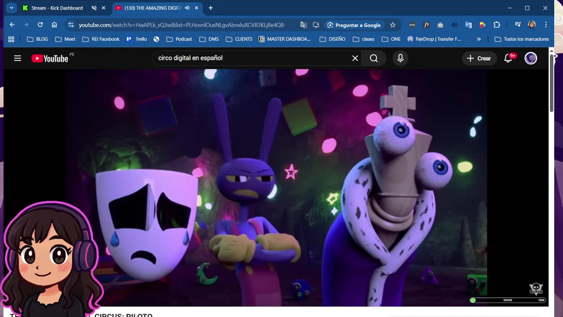Bookmark this page with the star

pos(393,25)
